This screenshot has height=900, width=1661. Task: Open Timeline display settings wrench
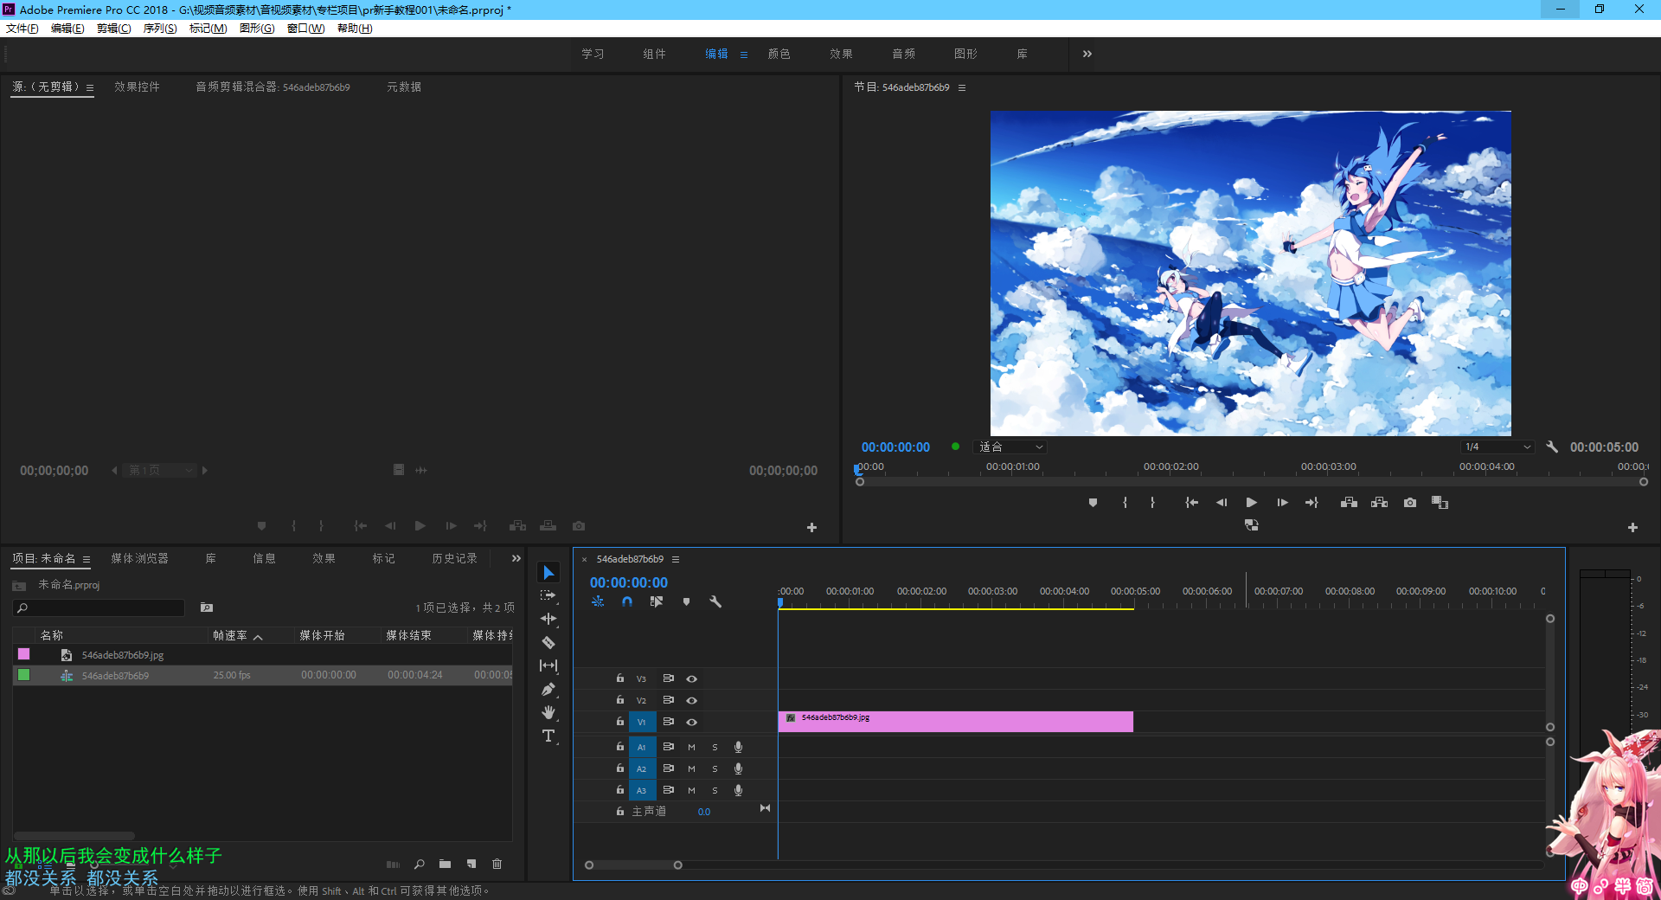[715, 601]
